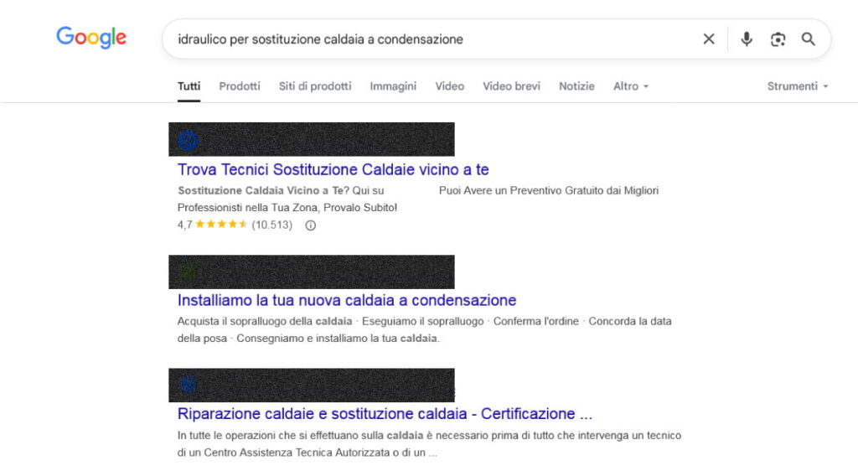Click the "(10.513)" review count
858x476 pixels.
(272, 225)
